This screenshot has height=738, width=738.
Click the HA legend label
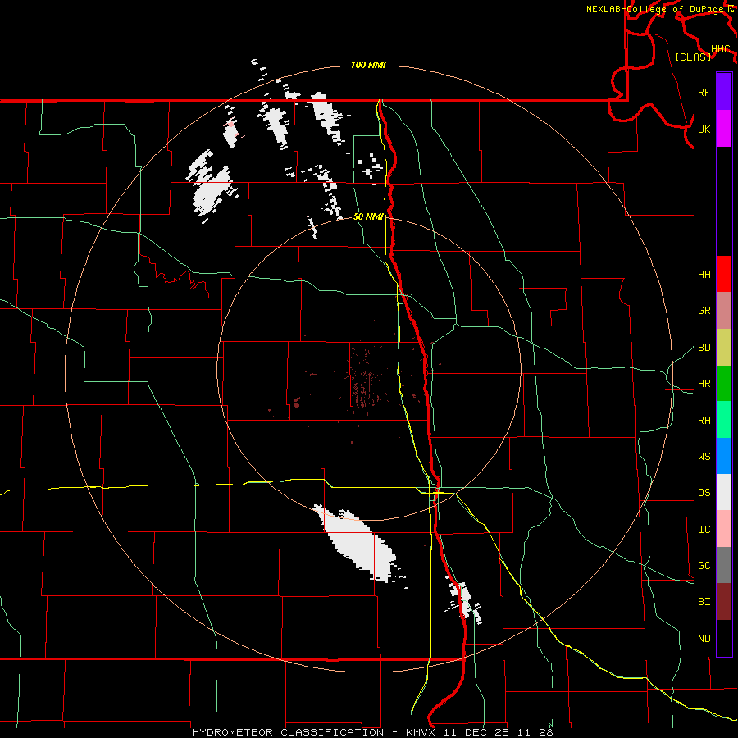point(704,275)
